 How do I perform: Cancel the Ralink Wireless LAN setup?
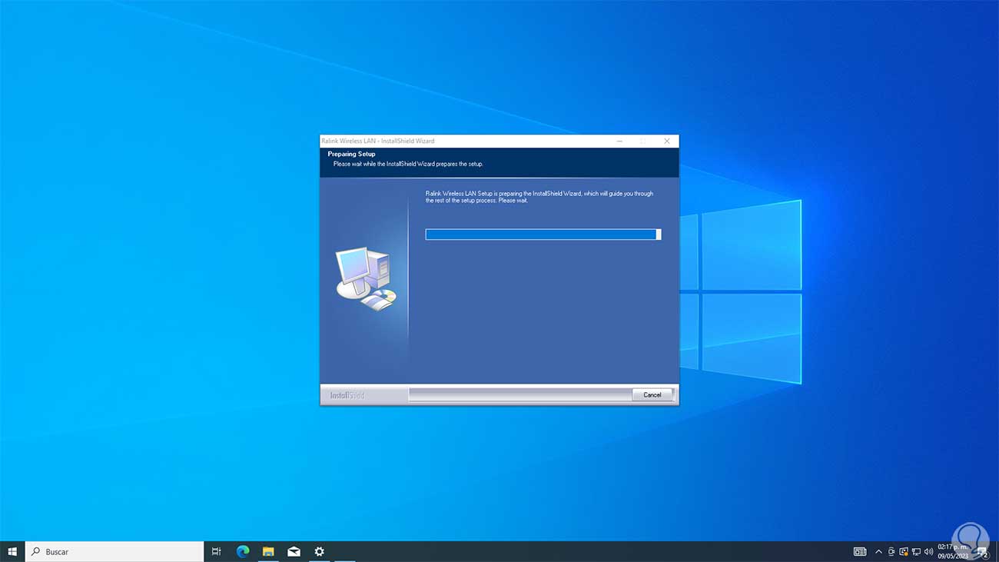point(652,394)
